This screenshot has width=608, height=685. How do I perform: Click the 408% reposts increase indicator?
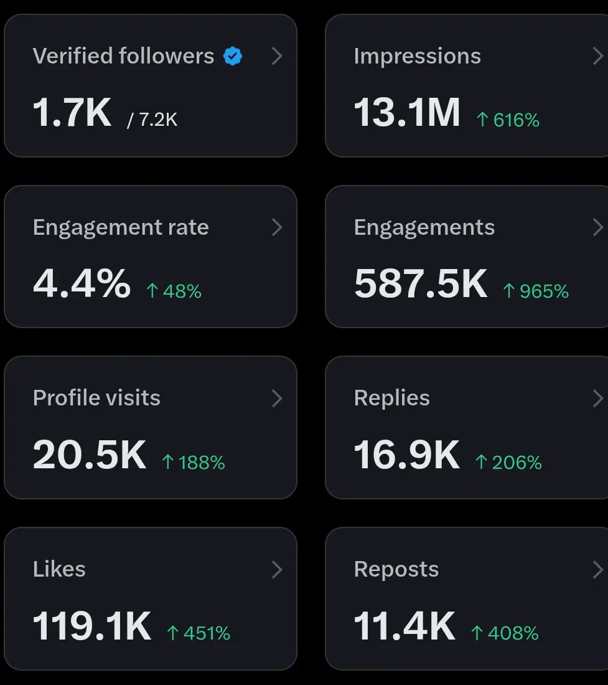tap(505, 633)
